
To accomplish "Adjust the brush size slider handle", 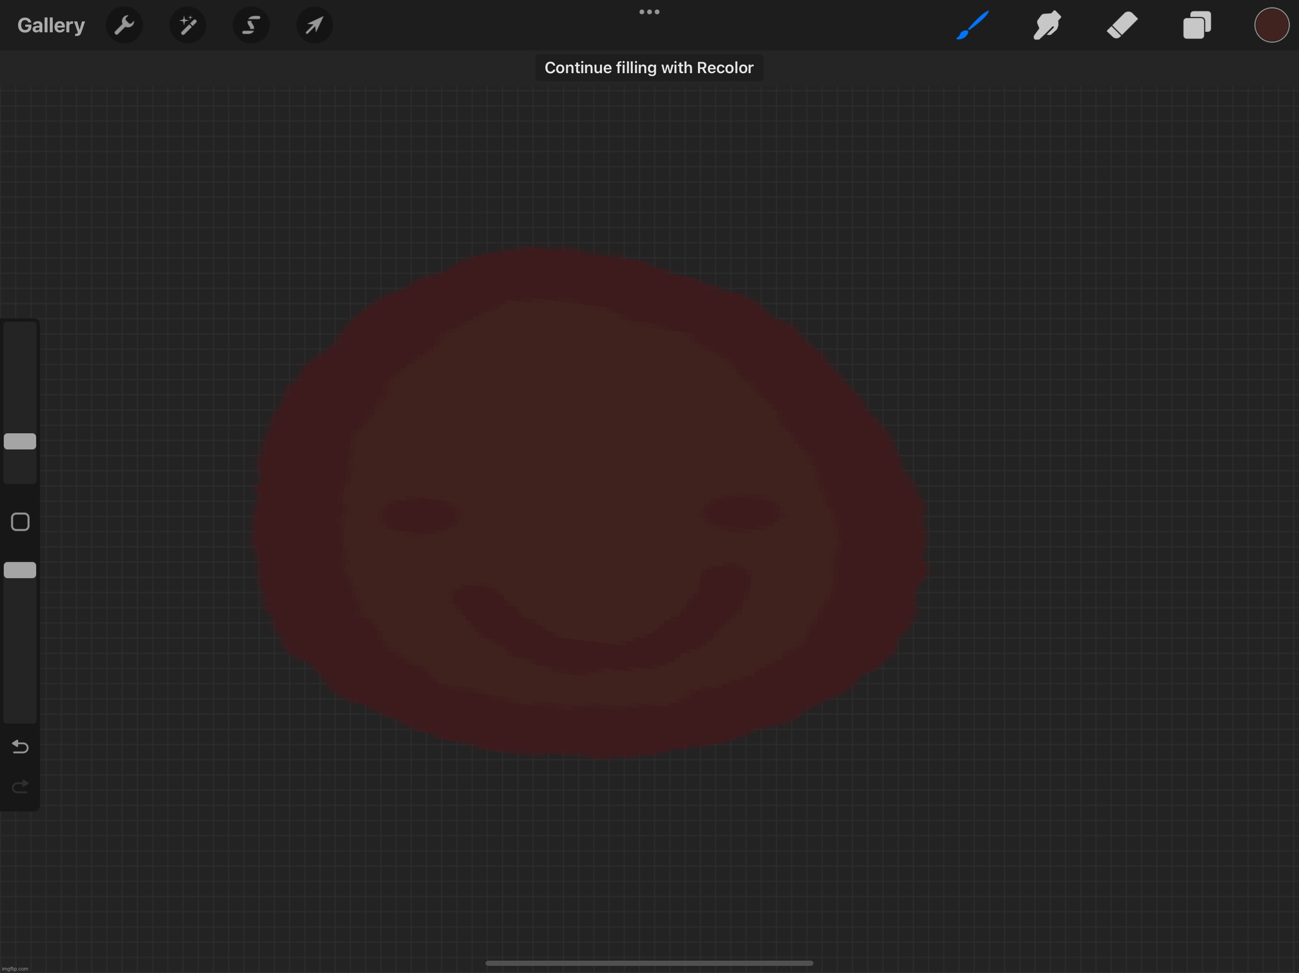I will 20,441.
